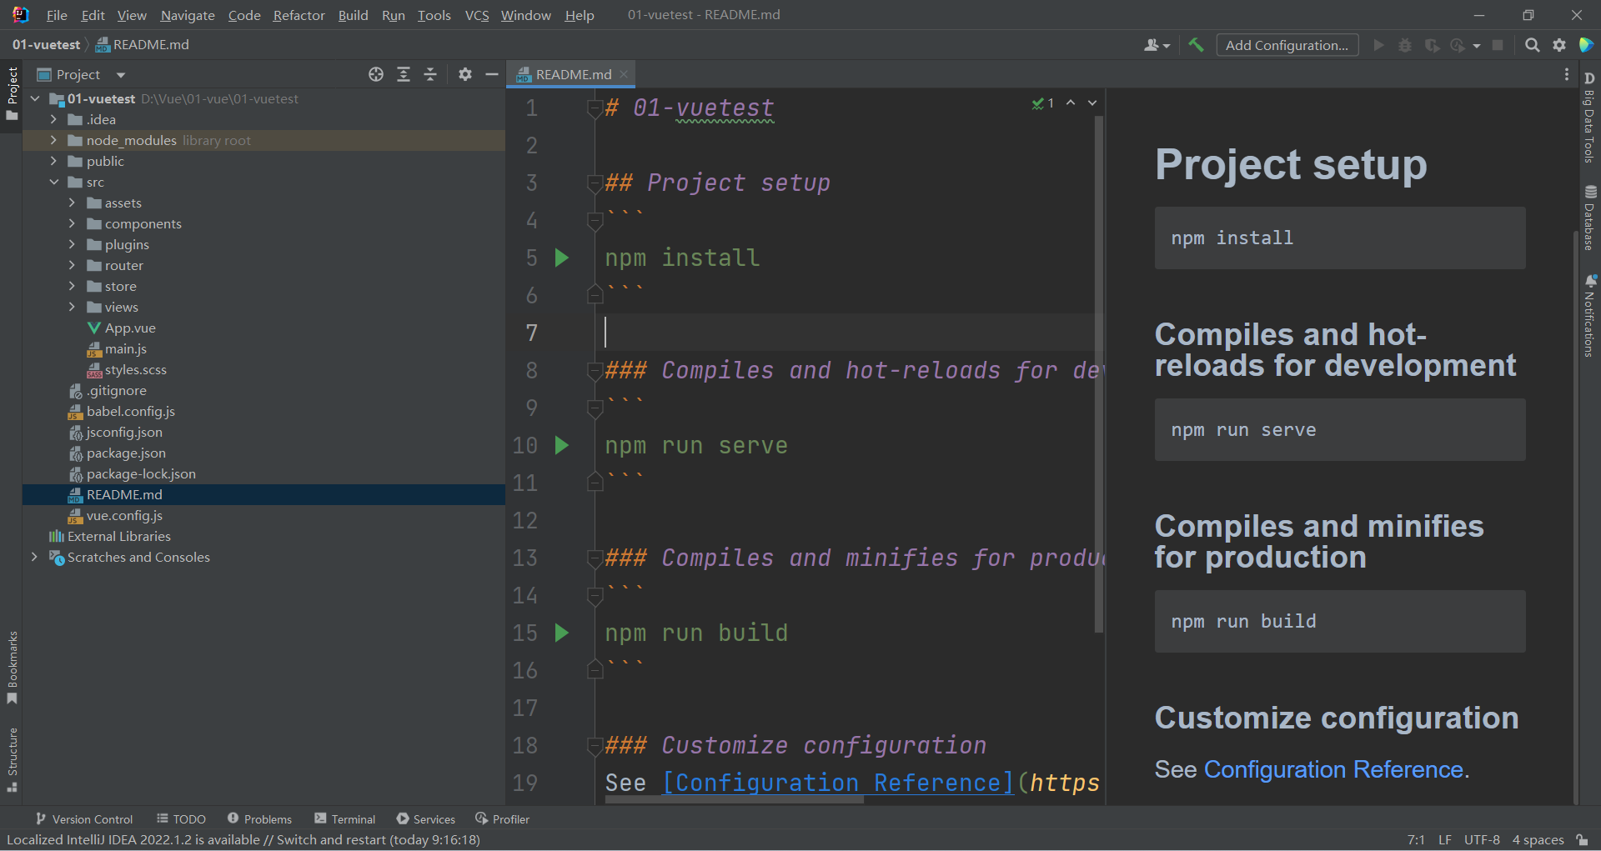This screenshot has height=851, width=1601.
Task: Open Configuration Reference link in preview
Action: click(x=1333, y=769)
